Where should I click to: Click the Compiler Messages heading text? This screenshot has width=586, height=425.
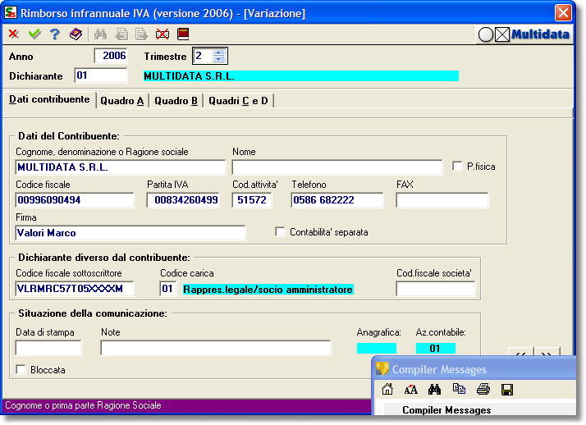coord(446,410)
